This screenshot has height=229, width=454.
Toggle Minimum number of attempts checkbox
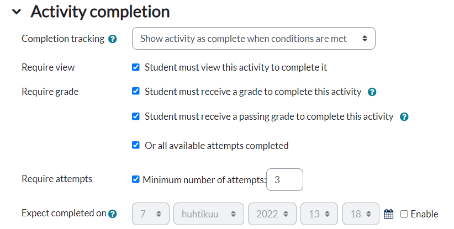[136, 179]
